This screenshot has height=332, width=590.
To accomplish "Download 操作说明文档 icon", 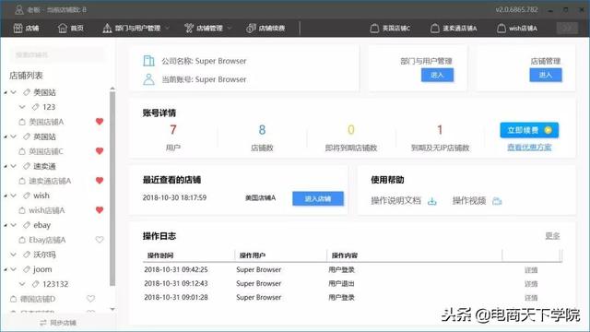I will tap(432, 201).
